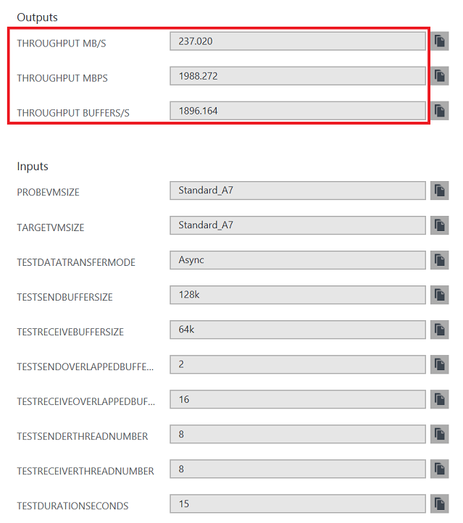Copy the TESTDURATIONSECONDS value
Viewport: 463px width, 523px height.
tap(439, 503)
